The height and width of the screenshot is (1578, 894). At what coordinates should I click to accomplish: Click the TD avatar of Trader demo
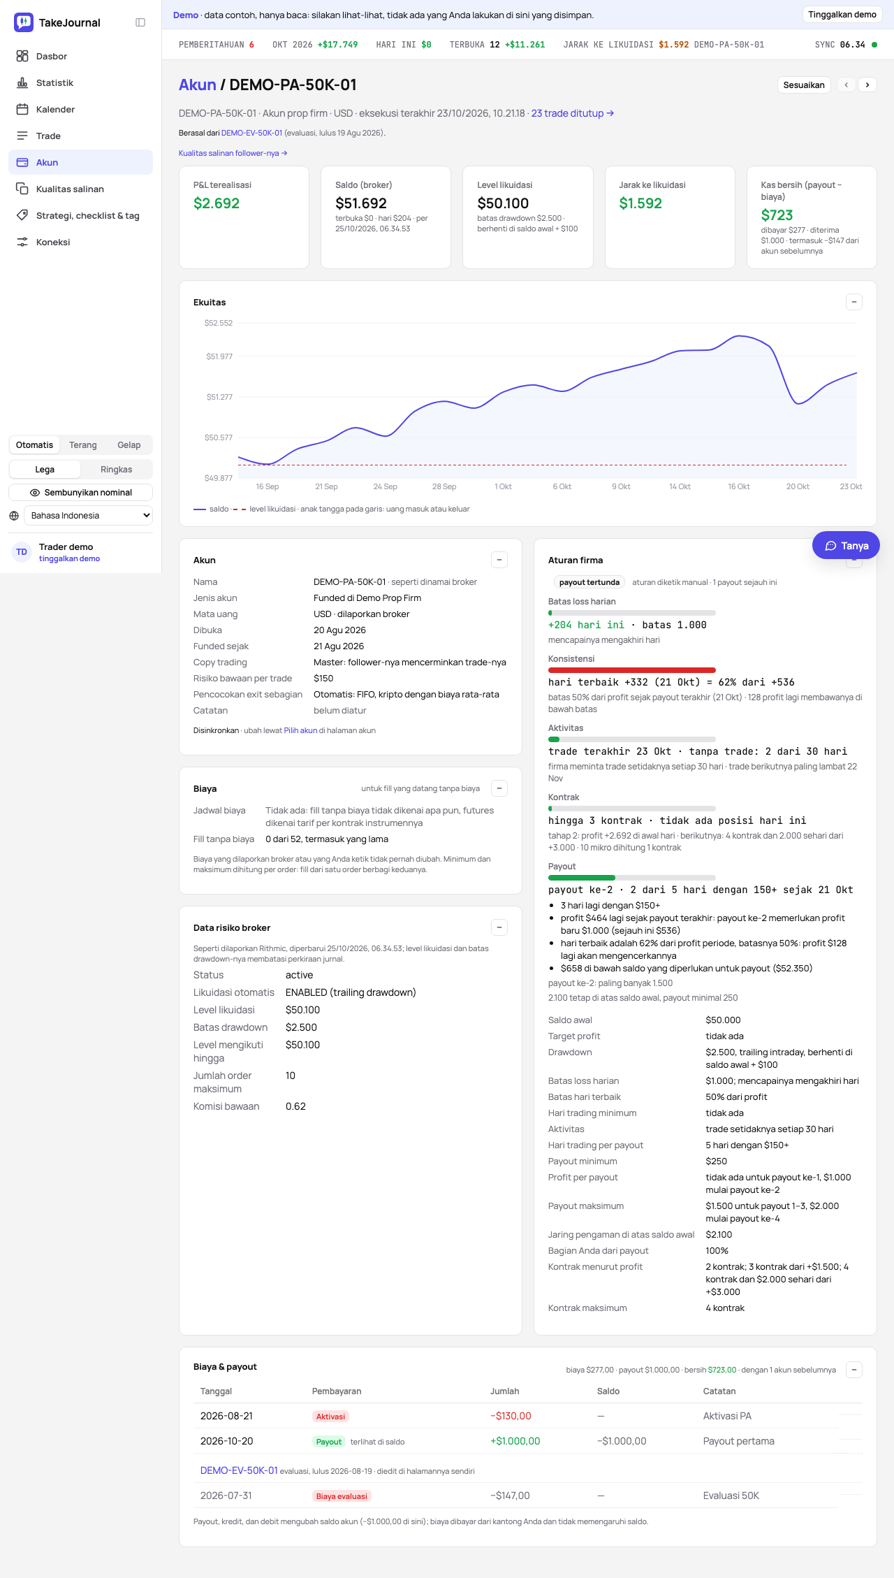(x=22, y=552)
